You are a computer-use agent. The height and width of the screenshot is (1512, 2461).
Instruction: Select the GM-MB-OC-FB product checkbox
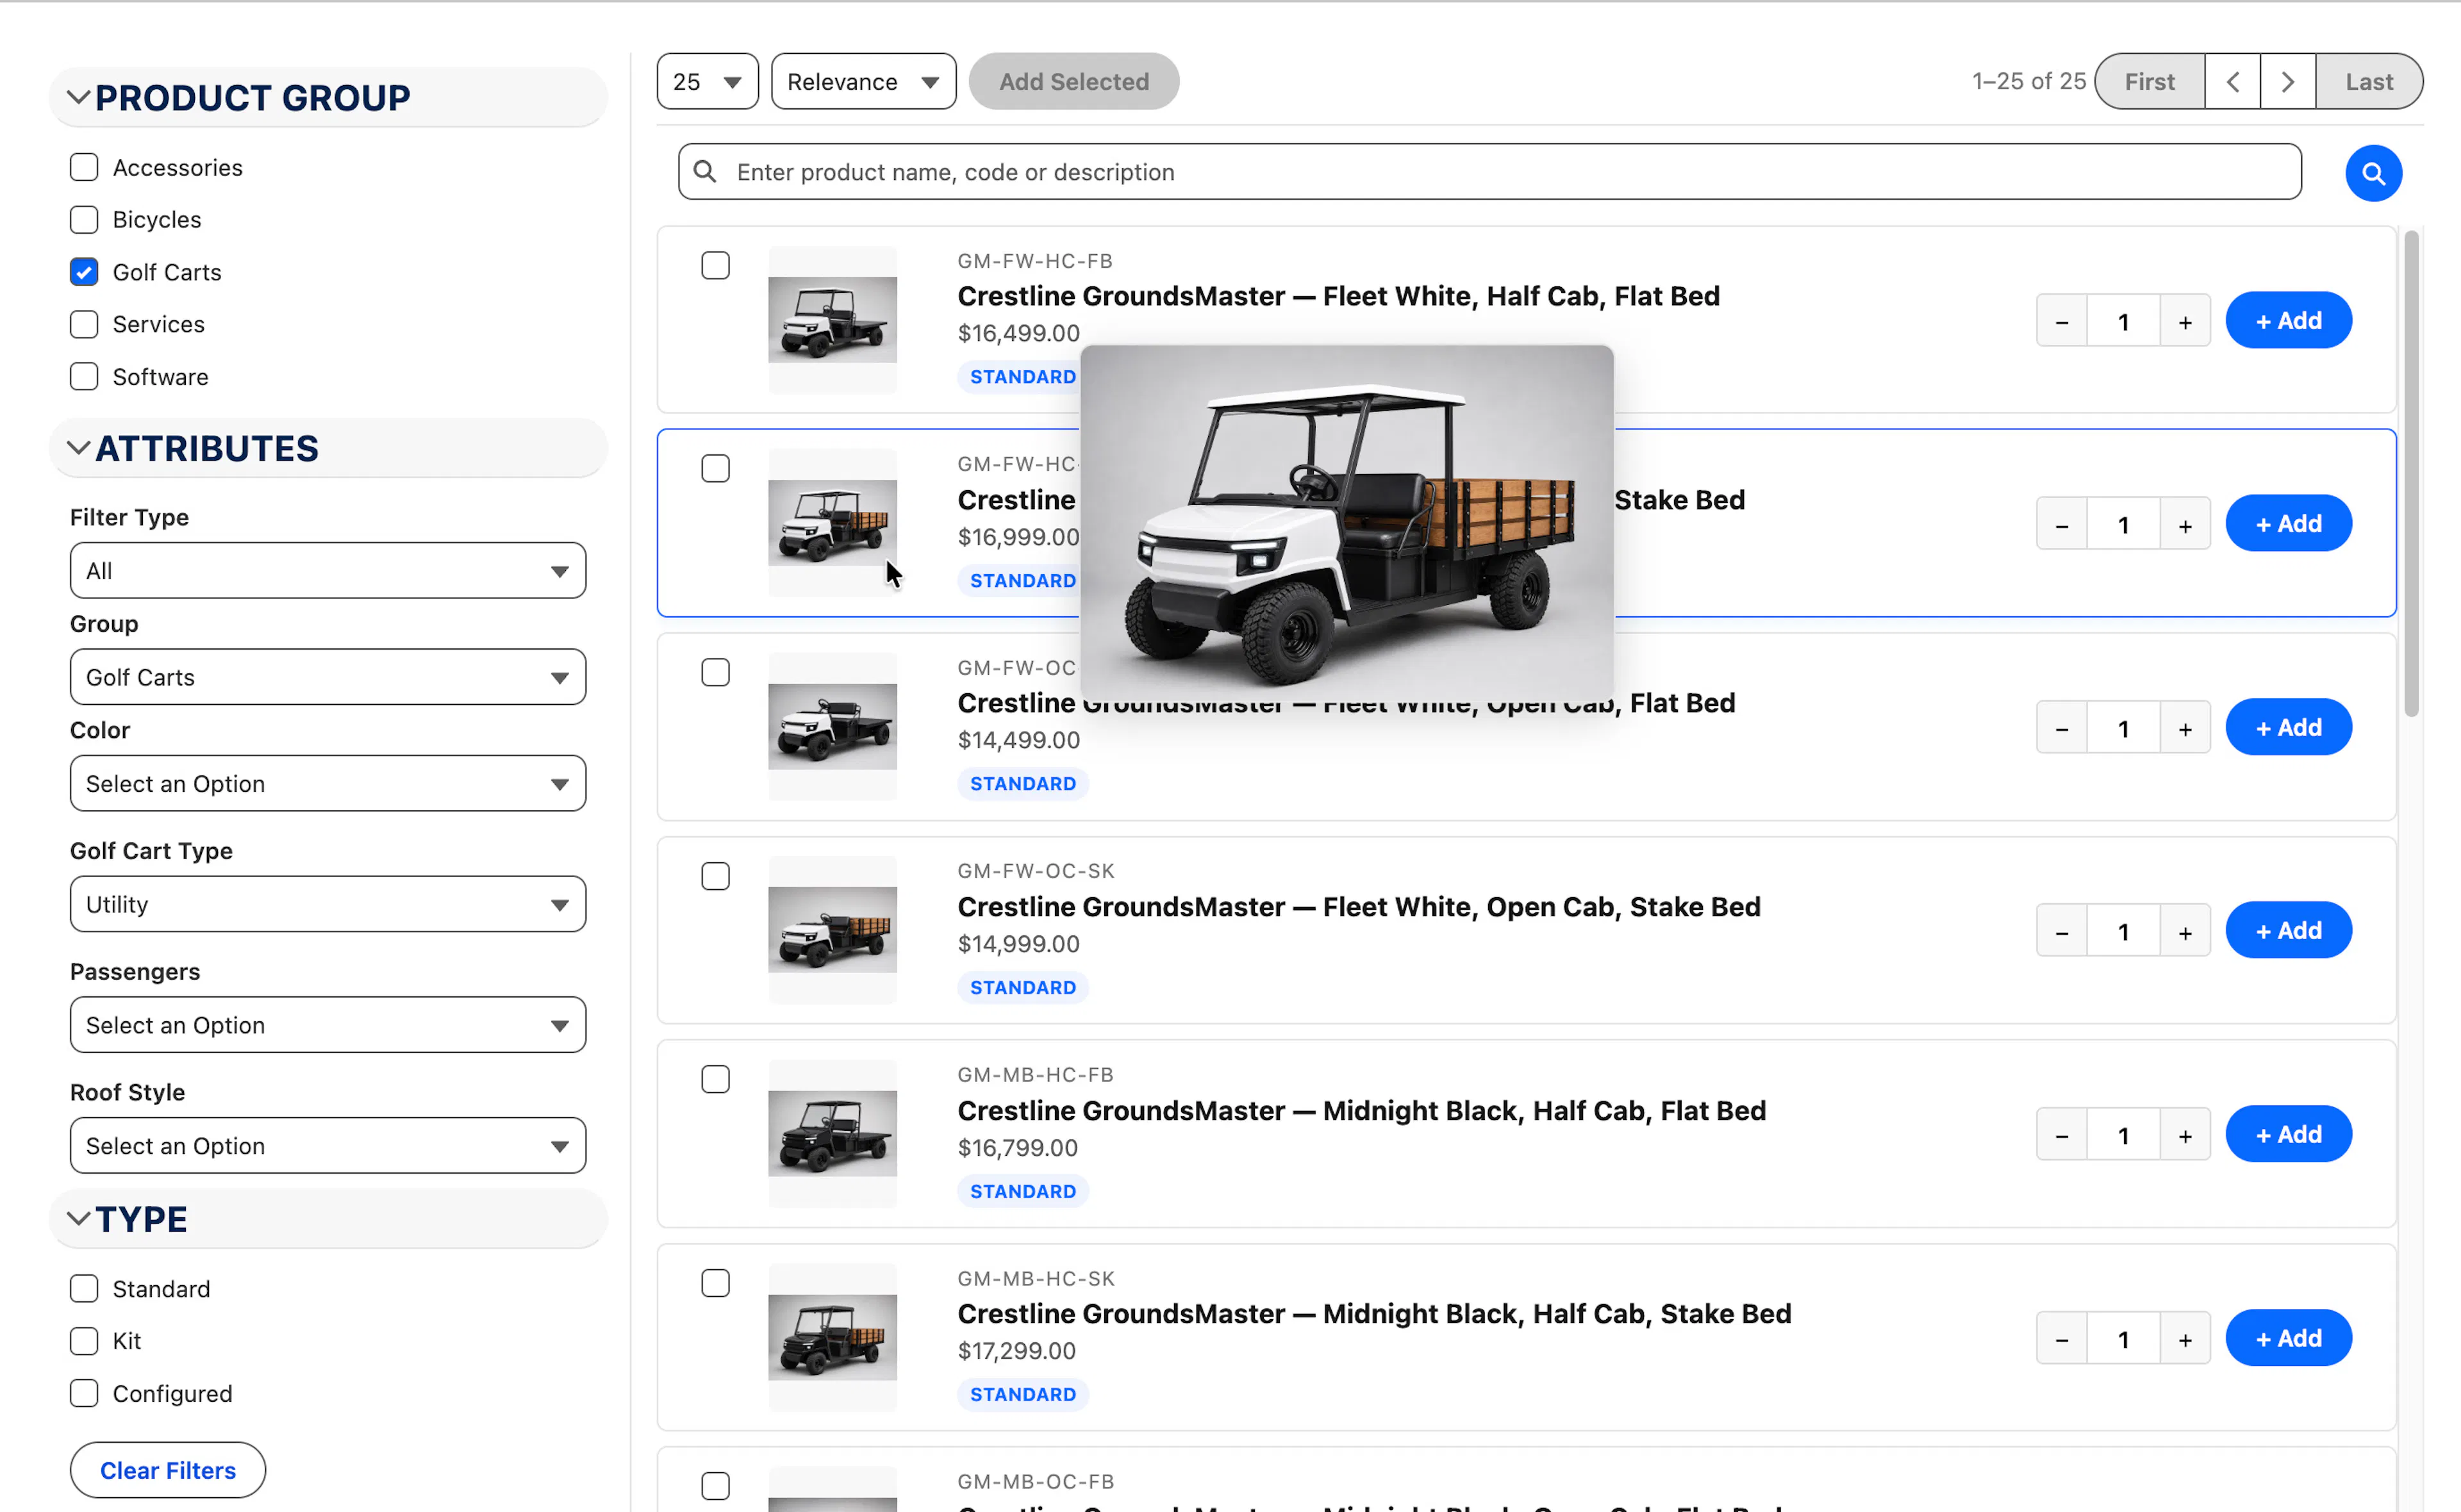point(715,1486)
